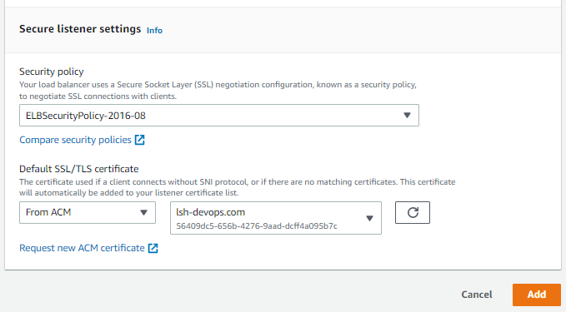Open Info for Secure listener settings
The image size is (566, 312).
(154, 30)
